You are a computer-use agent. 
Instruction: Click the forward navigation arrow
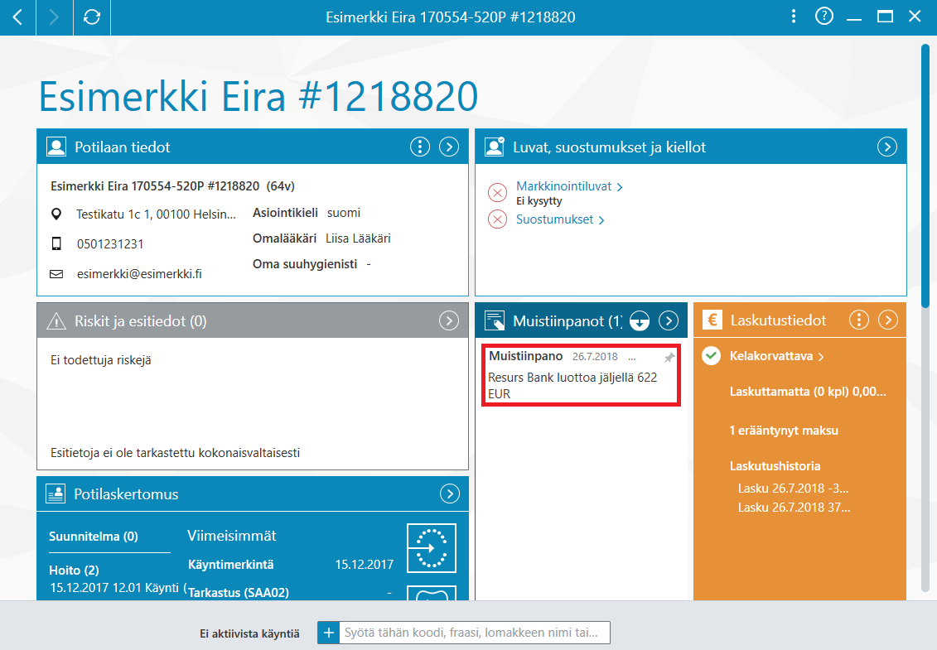coord(55,17)
